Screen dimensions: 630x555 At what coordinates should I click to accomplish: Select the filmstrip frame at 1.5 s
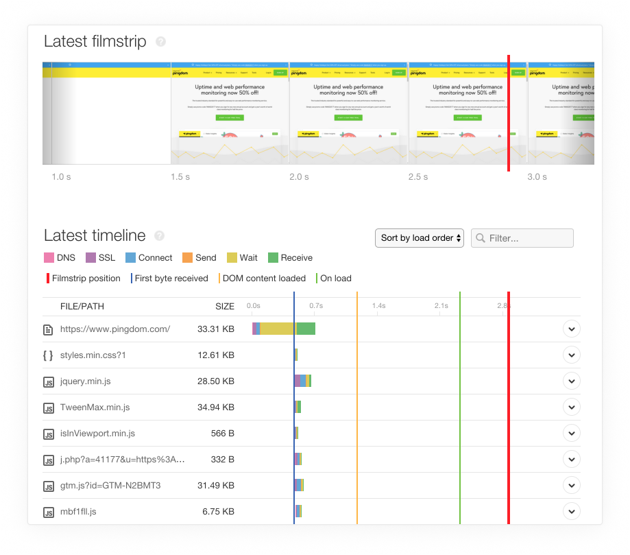[x=230, y=113]
